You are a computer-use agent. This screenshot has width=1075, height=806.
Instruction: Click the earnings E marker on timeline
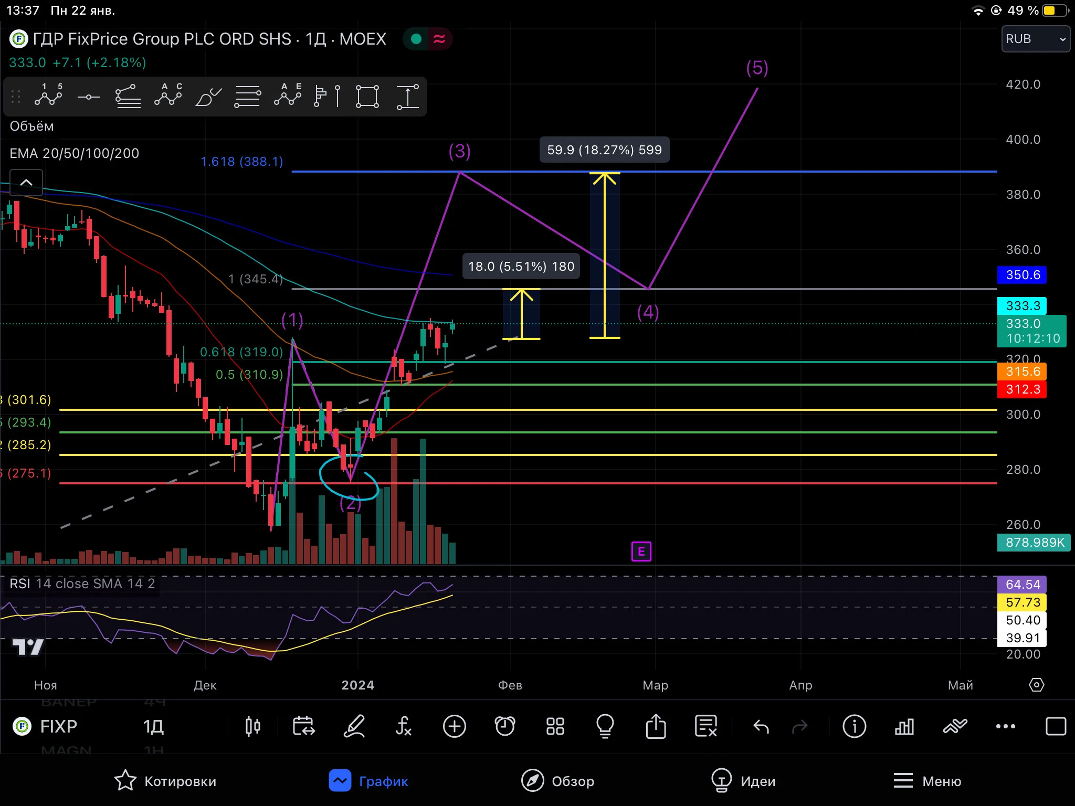[x=641, y=552]
